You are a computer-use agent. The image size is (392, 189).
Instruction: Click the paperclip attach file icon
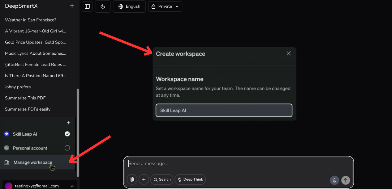click(x=132, y=179)
